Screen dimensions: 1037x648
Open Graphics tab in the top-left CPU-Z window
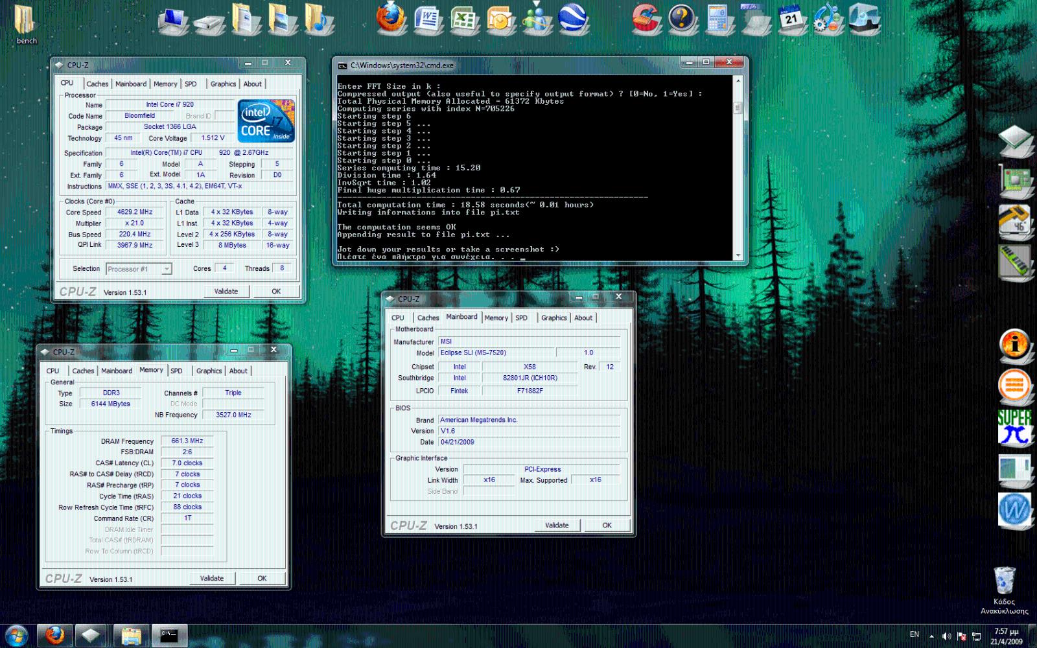[223, 84]
